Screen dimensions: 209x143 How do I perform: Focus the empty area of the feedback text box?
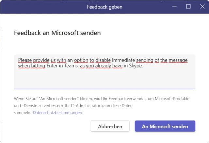point(104,79)
